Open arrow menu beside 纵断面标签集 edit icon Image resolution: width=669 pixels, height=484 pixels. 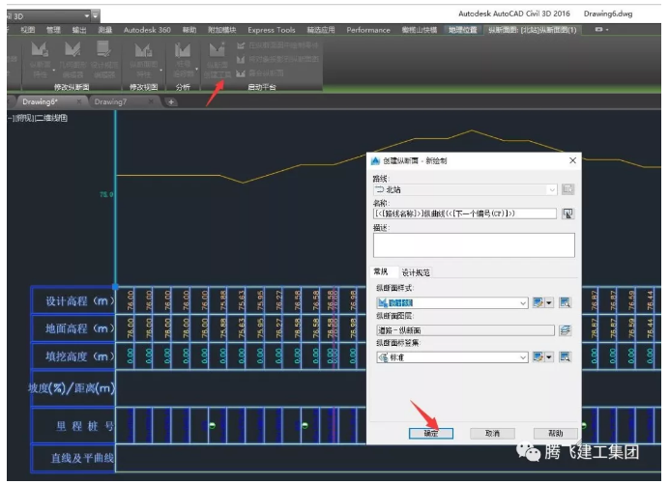click(x=549, y=356)
